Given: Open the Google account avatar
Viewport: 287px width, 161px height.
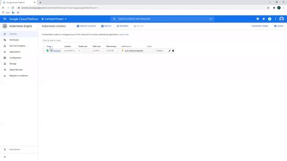Looking at the screenshot, I should click(282, 19).
